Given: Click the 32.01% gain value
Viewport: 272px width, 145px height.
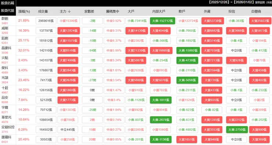Looking at the screenshot, I should (x=24, y=50).
